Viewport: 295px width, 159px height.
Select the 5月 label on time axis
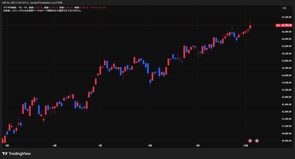point(7,146)
